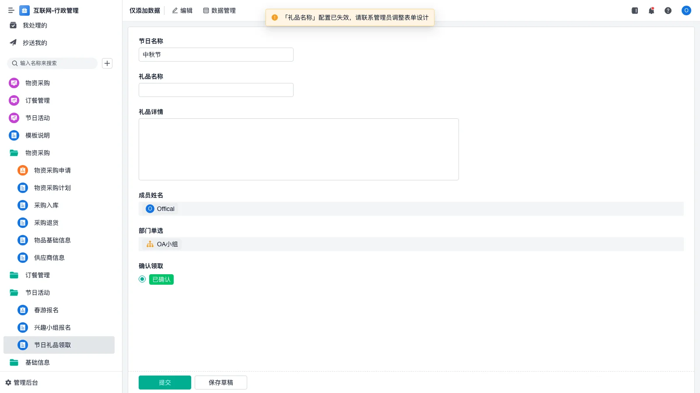Click the blue briefcase app logo
700x393 pixels.
point(24,10)
